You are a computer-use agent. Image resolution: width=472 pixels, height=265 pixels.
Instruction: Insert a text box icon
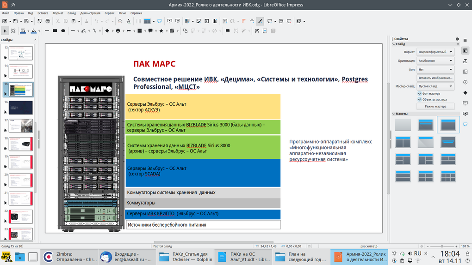point(224,21)
